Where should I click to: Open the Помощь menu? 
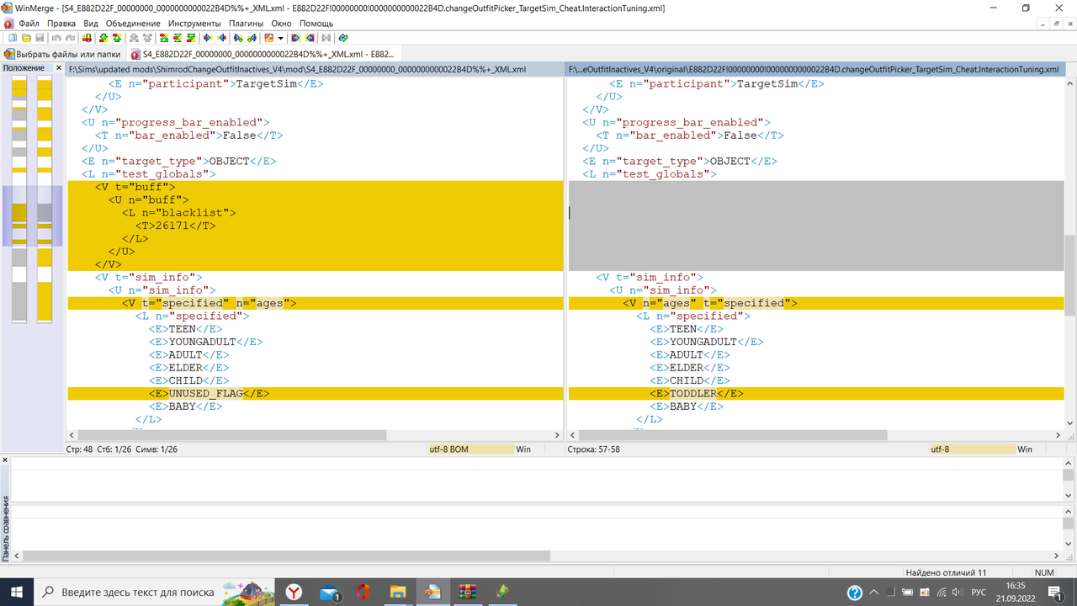316,24
